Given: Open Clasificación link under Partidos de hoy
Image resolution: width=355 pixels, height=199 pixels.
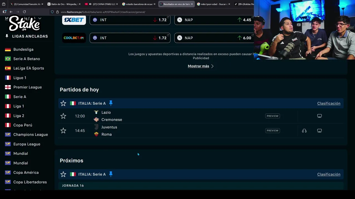Looking at the screenshot, I should [x=329, y=103].
